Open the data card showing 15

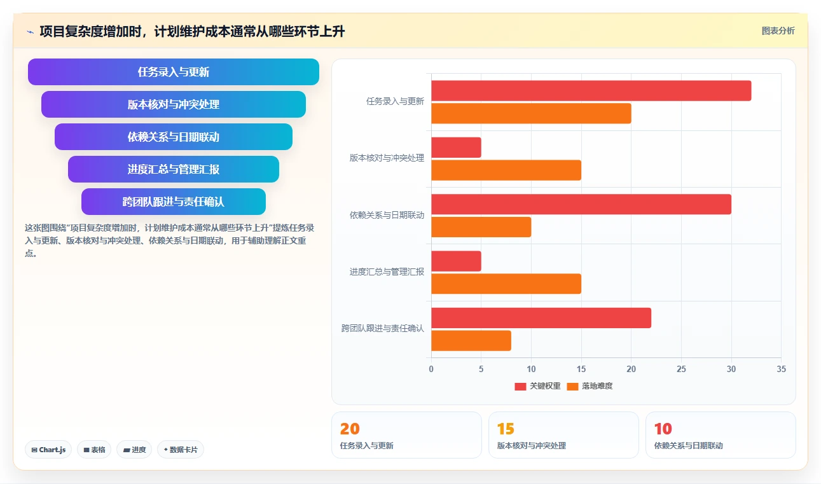click(x=563, y=435)
